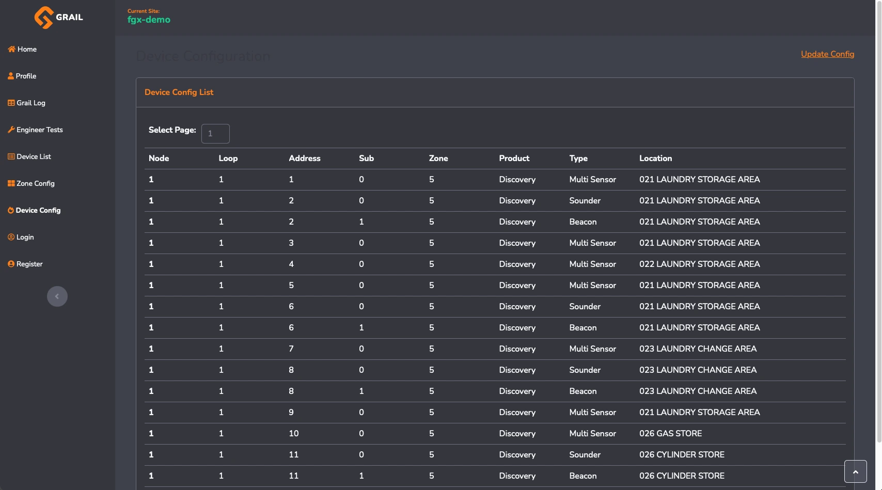882x490 pixels.
Task: Click the Location column header
Action: point(655,159)
